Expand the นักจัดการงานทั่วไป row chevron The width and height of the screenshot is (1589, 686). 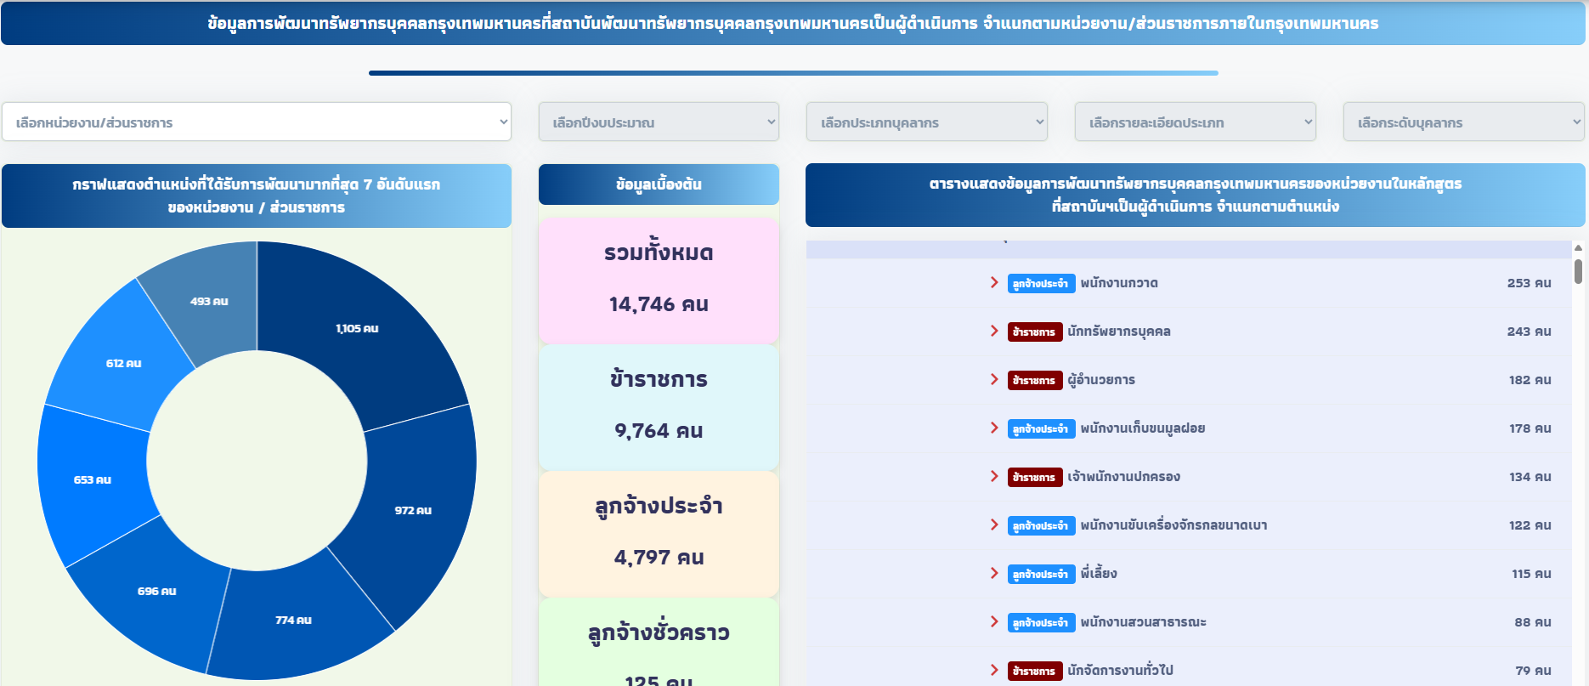[x=994, y=670]
